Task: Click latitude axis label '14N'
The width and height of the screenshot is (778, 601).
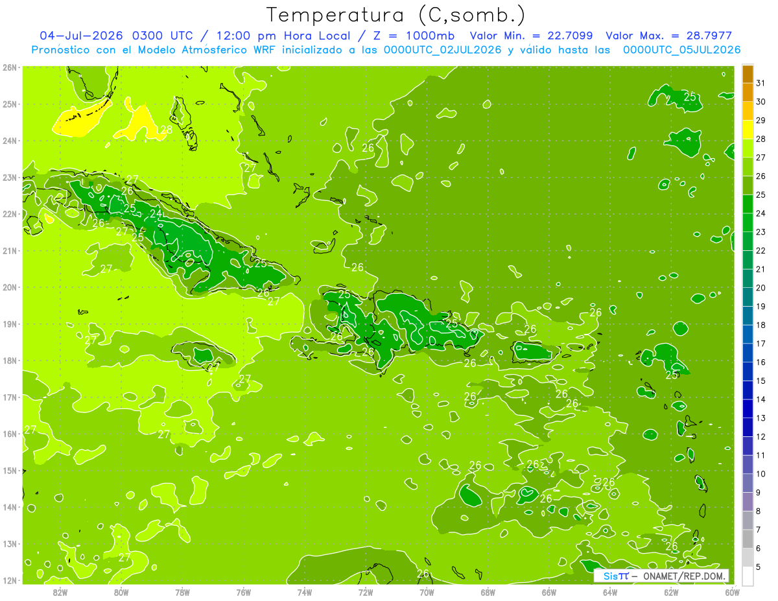Action: coord(10,507)
